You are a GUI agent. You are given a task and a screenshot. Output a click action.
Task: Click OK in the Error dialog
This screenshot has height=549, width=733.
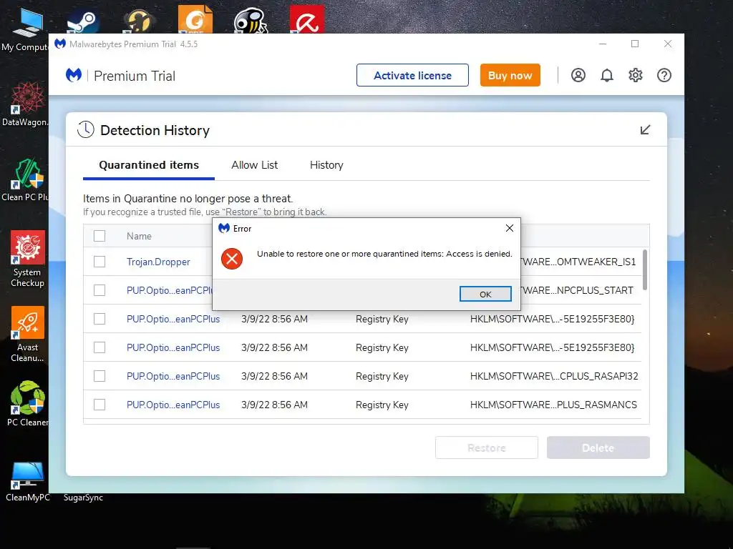tap(485, 294)
